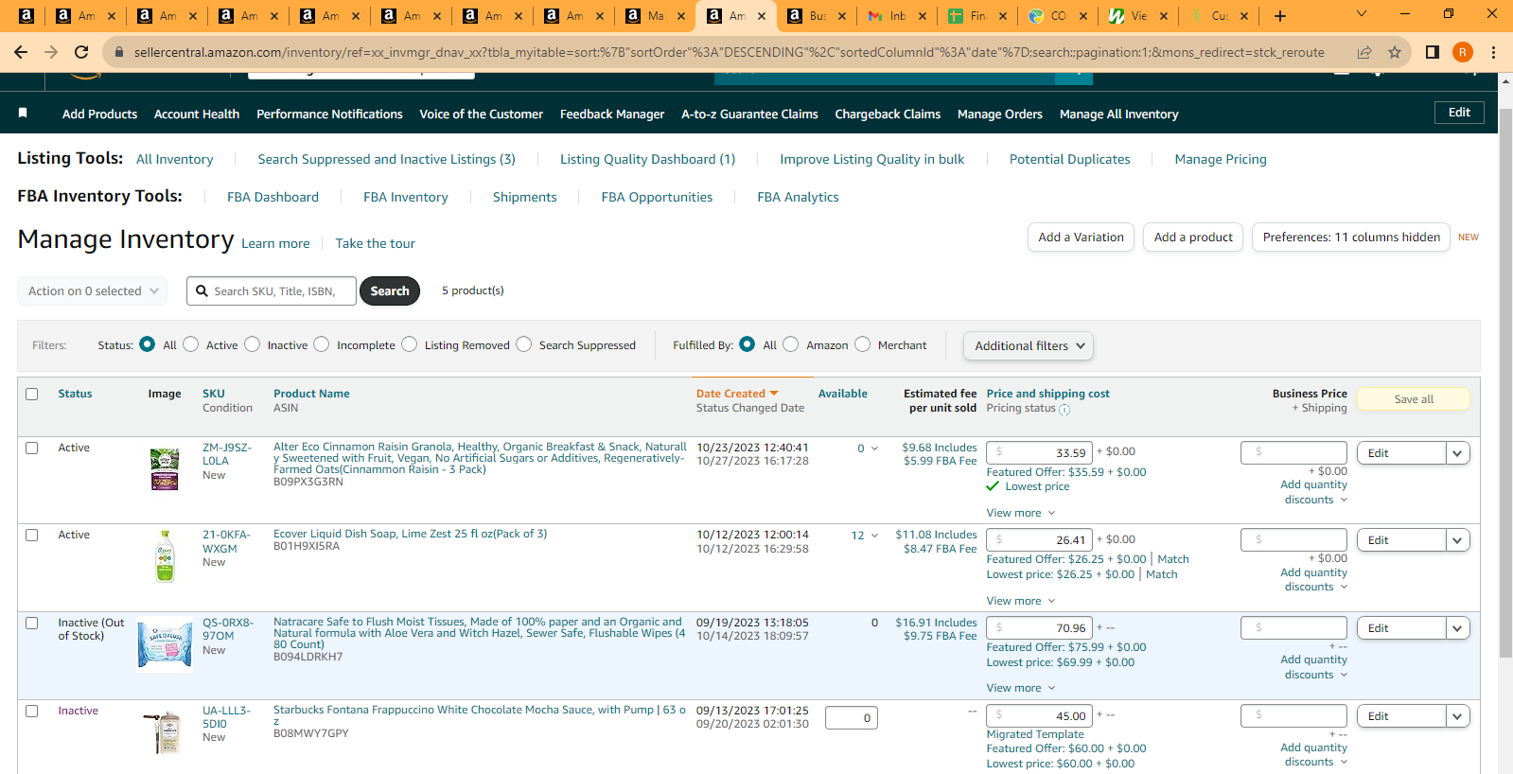This screenshot has height=774, width=1513.
Task: Open Performance Notifications menu item
Action: pos(329,114)
